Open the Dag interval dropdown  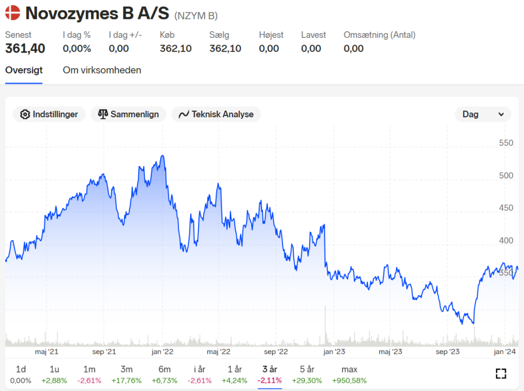click(483, 114)
